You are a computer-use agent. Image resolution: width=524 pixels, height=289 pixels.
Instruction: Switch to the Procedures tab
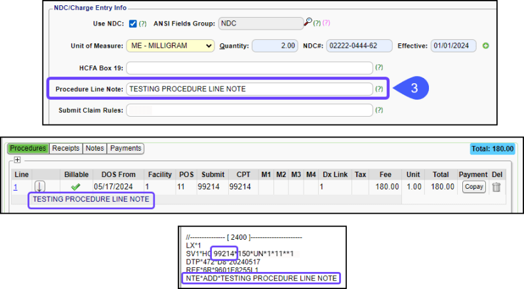tap(28, 148)
